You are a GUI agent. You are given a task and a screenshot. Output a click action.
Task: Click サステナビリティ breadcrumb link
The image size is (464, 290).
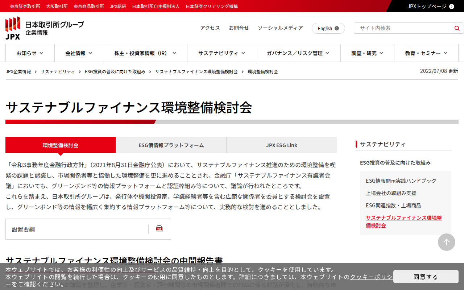[58, 72]
